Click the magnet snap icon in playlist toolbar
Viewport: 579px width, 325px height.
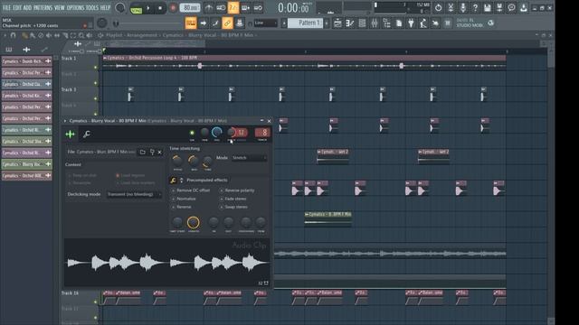13,35
